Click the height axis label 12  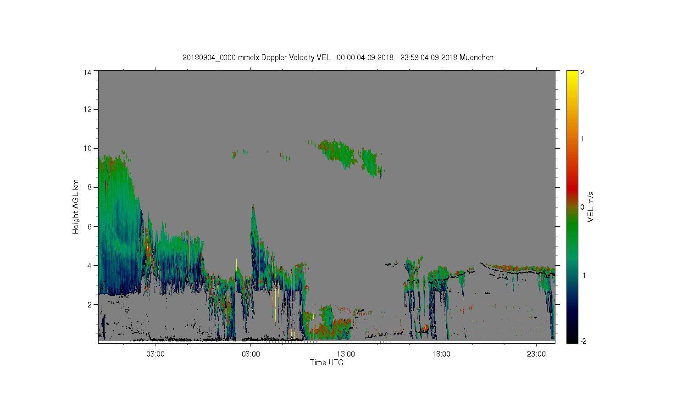click(x=87, y=109)
